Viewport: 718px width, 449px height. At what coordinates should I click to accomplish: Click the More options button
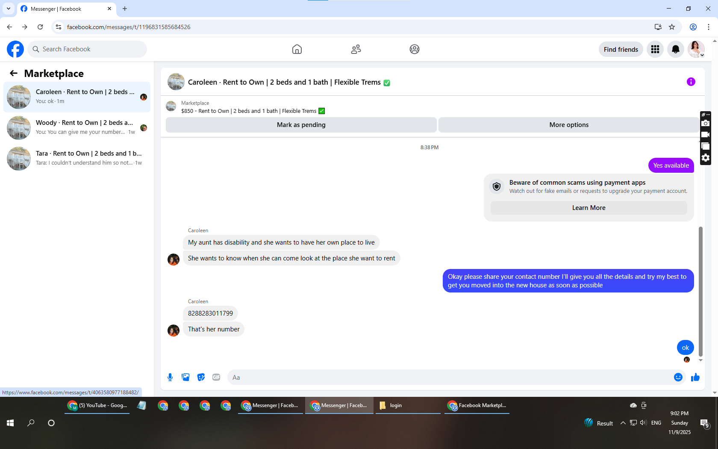[569, 124]
